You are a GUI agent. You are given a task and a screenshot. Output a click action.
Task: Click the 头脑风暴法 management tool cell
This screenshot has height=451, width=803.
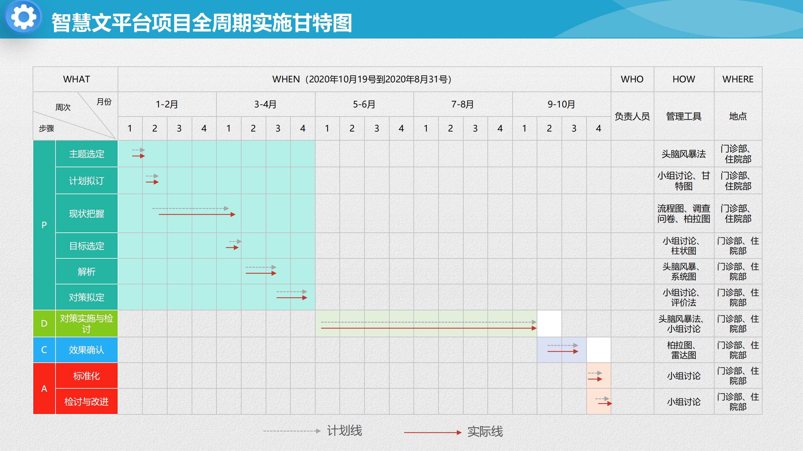[x=684, y=154]
